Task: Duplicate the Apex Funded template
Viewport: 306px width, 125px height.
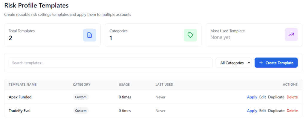Action: 276,97
